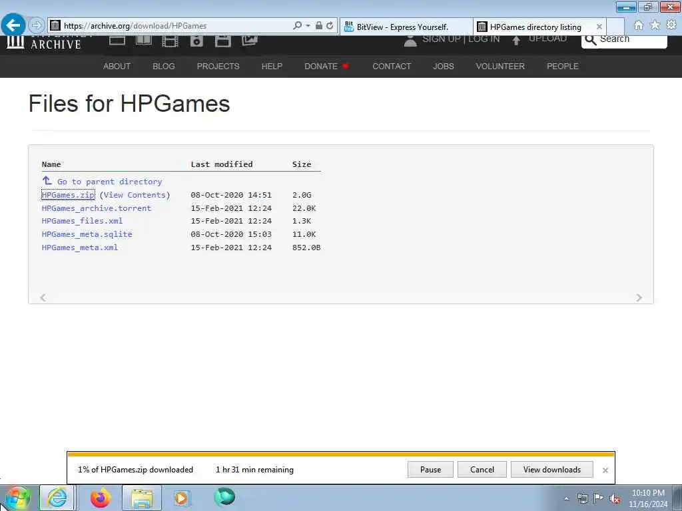
Task: Click the Action Center flag icon
Action: pos(598,498)
